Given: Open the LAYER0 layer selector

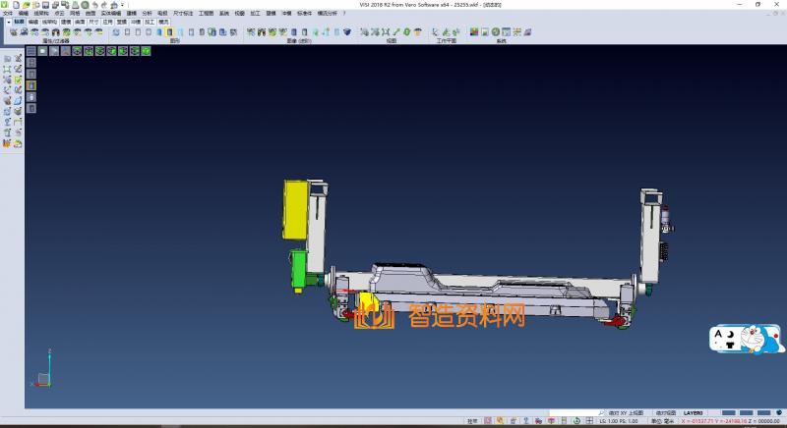Looking at the screenshot, I should click(695, 412).
